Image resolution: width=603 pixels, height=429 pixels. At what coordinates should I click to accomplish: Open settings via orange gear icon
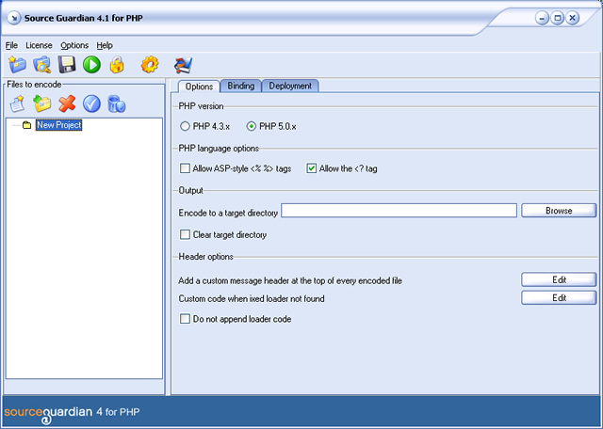pos(150,65)
